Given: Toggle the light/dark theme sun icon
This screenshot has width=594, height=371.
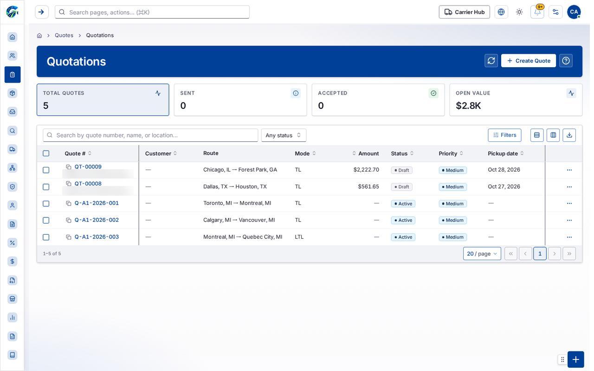Looking at the screenshot, I should 519,12.
